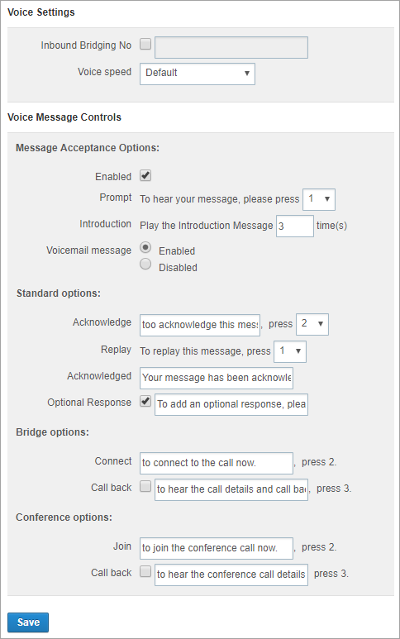Open the Voice speed dropdown
This screenshot has width=400, height=639.
198,74
